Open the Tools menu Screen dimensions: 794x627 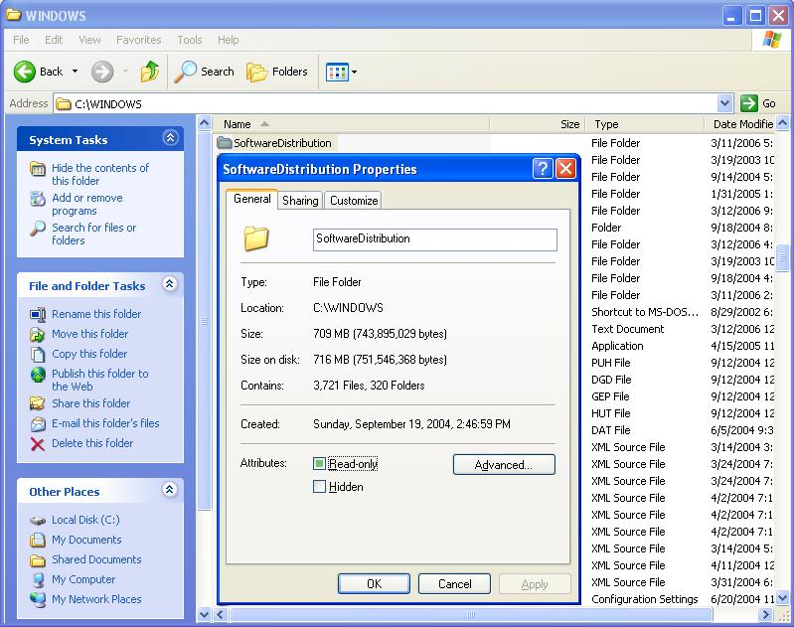coord(190,40)
